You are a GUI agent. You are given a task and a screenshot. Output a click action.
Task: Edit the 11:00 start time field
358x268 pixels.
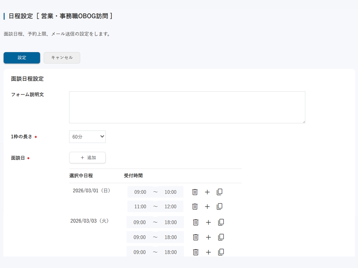tap(139, 207)
